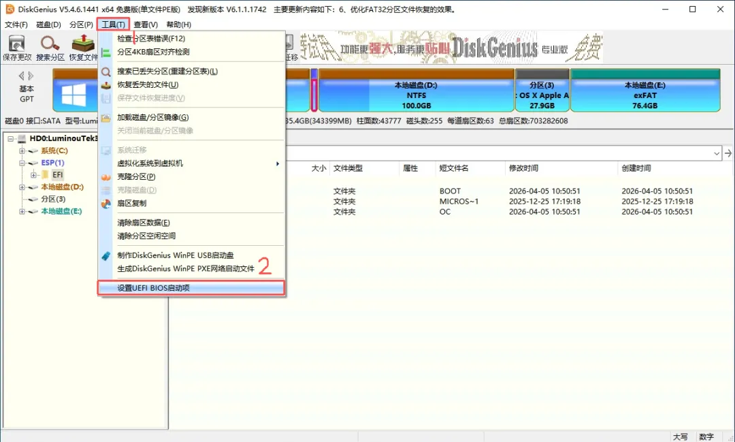Open the 磁盘(D) menu
This screenshot has width=735, height=442.
pyautogui.click(x=48, y=25)
